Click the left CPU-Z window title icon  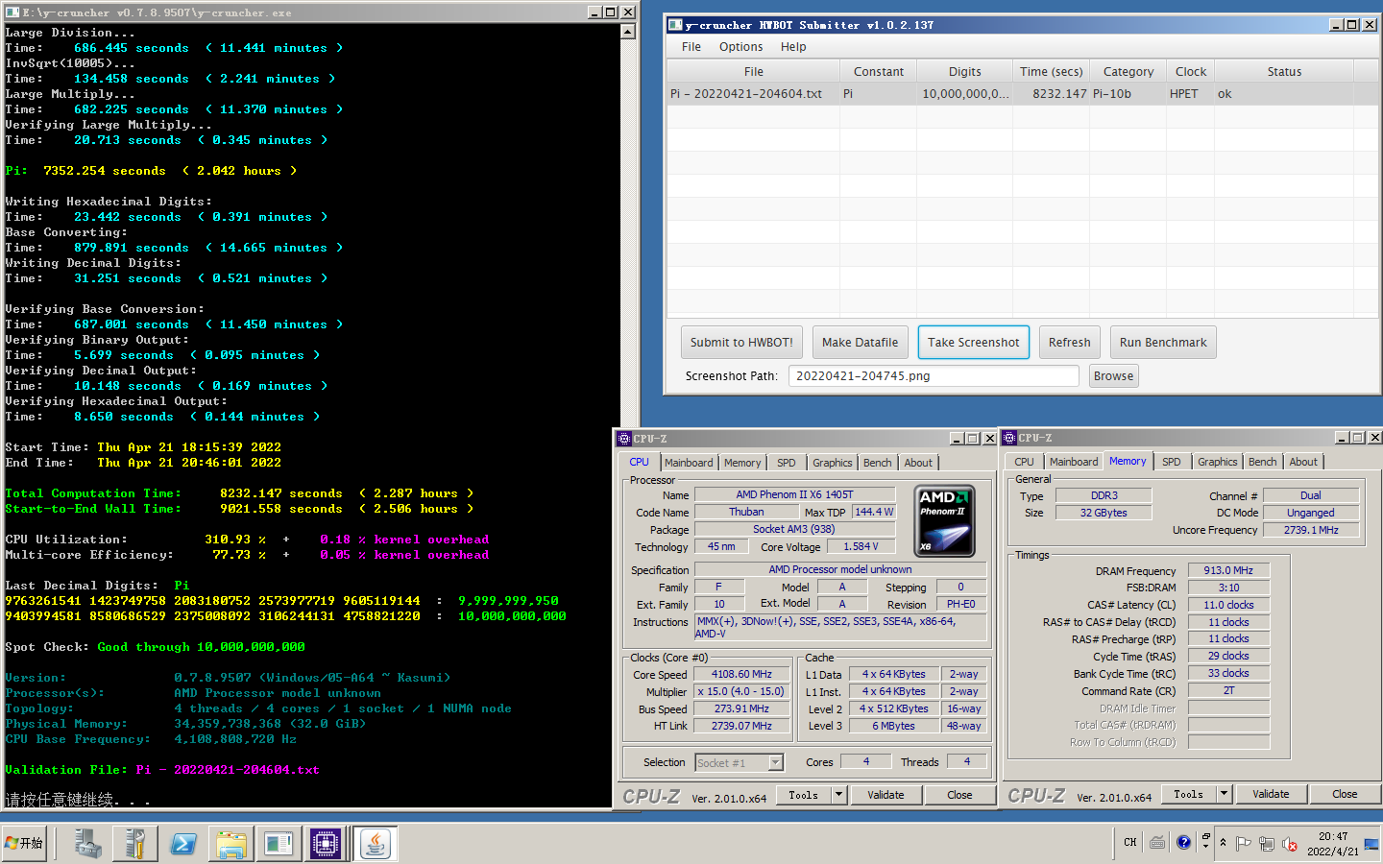[x=624, y=439]
